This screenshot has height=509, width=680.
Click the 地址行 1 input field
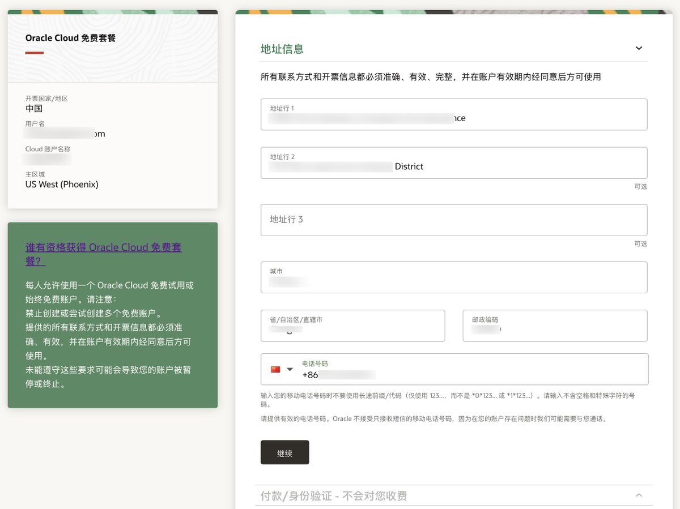[x=454, y=114]
